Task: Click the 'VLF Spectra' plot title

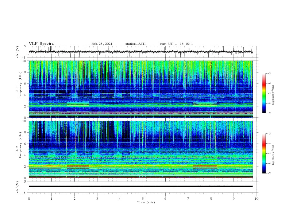Action: point(41,44)
